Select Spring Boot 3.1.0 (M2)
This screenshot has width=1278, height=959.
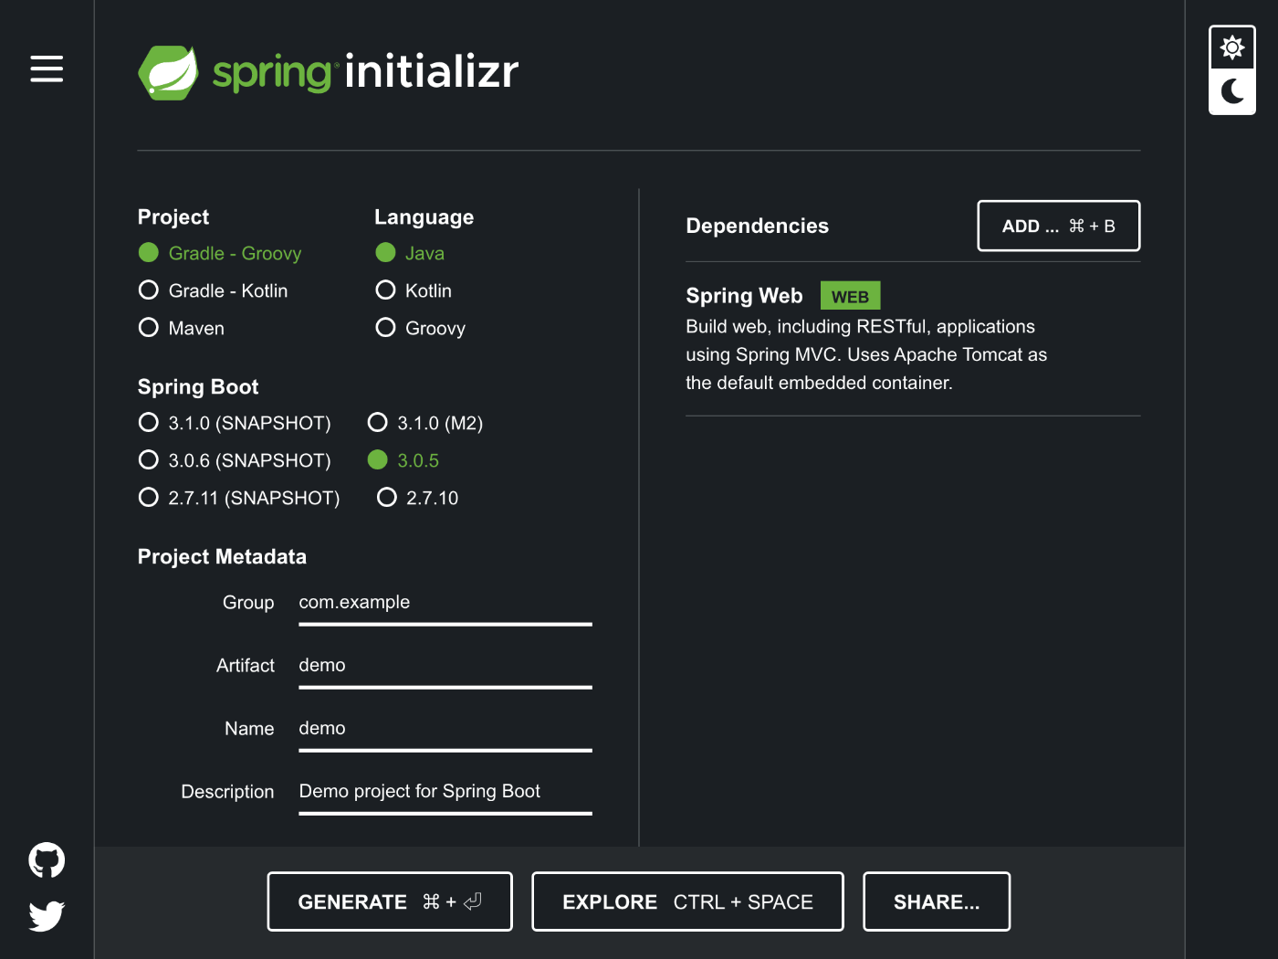pyautogui.click(x=425, y=423)
